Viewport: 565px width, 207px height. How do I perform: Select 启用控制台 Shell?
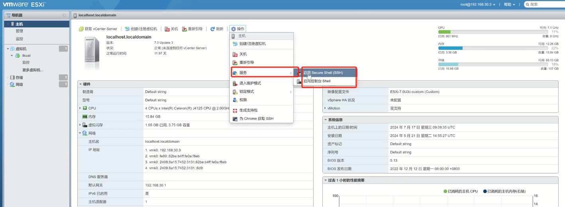pos(326,81)
